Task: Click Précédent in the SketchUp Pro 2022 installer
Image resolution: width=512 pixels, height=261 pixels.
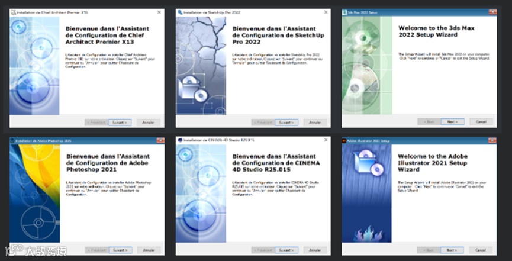Action: tap(263, 123)
